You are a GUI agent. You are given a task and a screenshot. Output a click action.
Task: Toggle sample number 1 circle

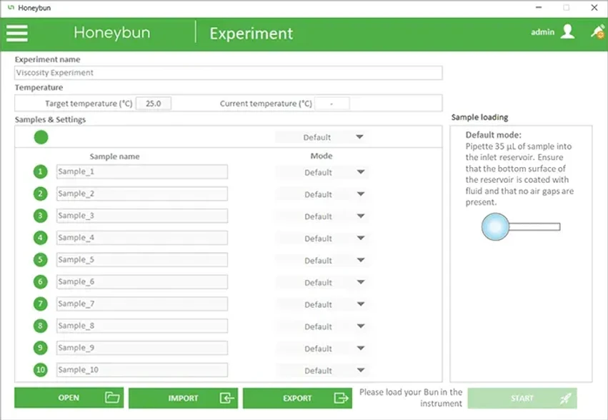click(41, 171)
